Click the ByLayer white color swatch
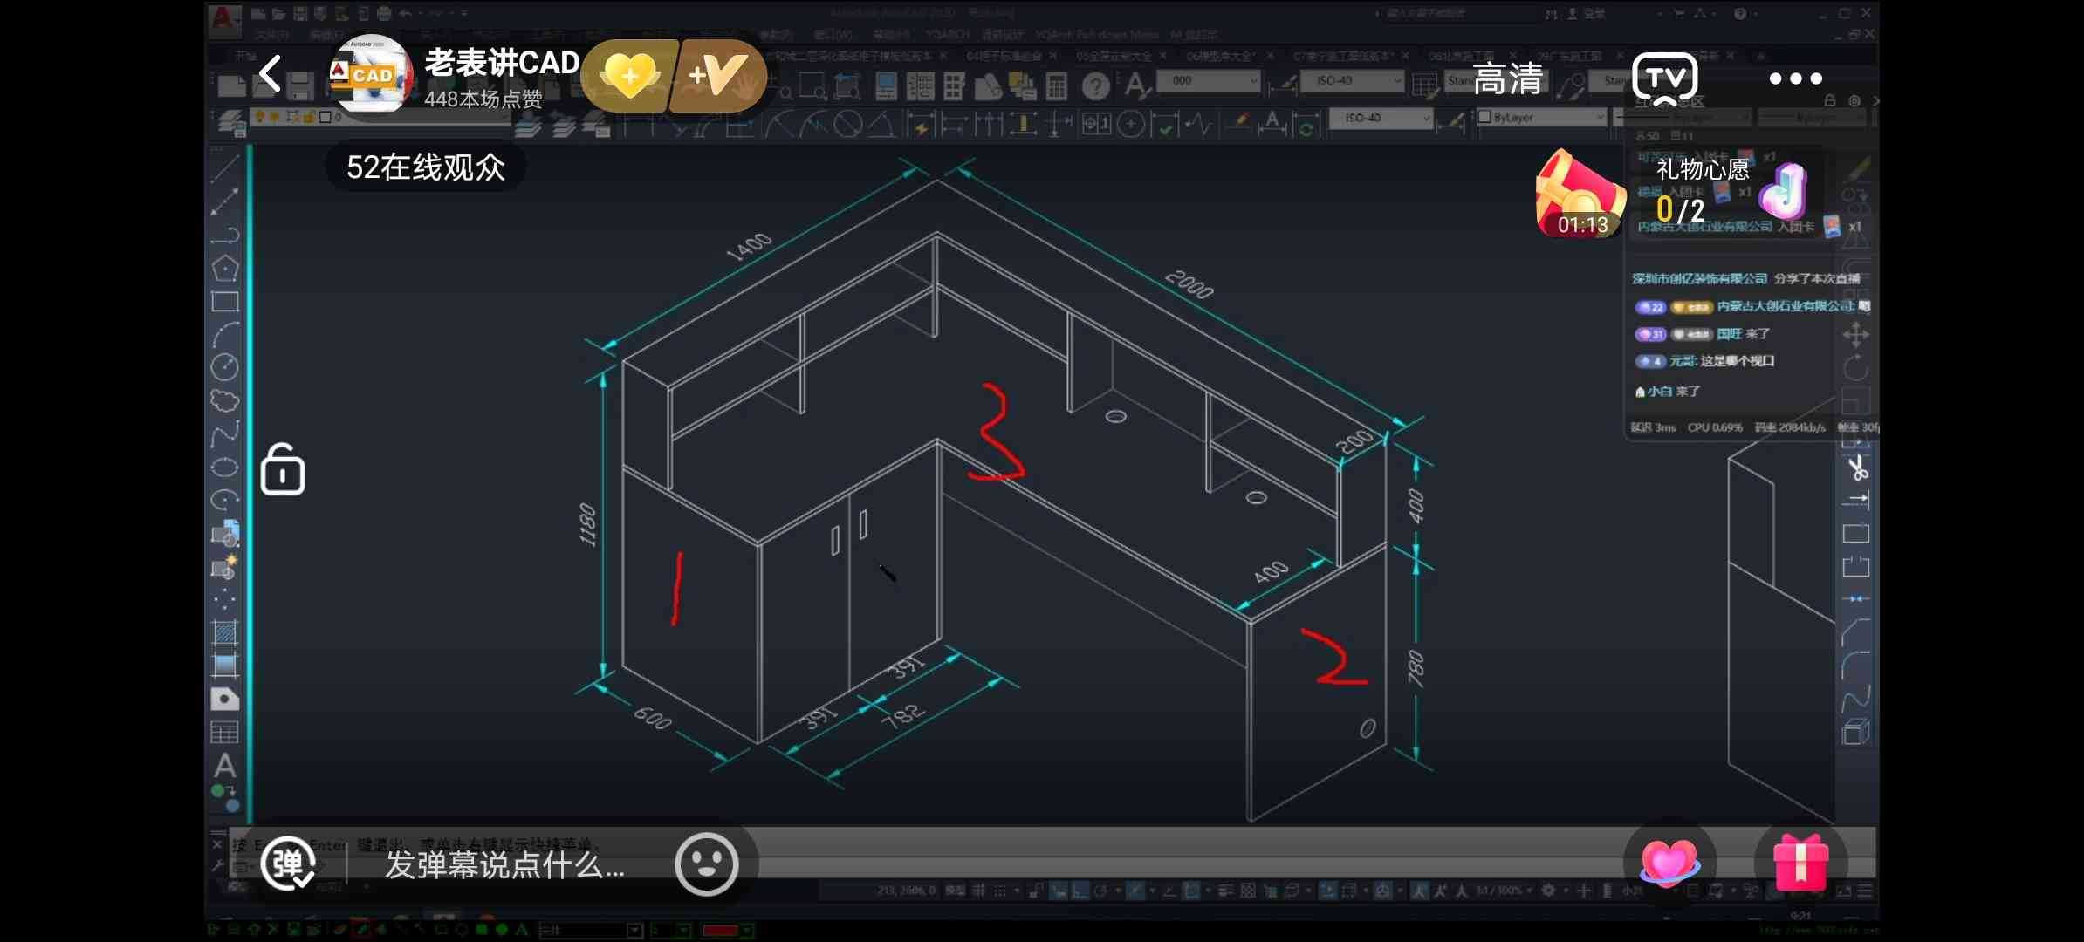Image resolution: width=2084 pixels, height=942 pixels. (1484, 116)
